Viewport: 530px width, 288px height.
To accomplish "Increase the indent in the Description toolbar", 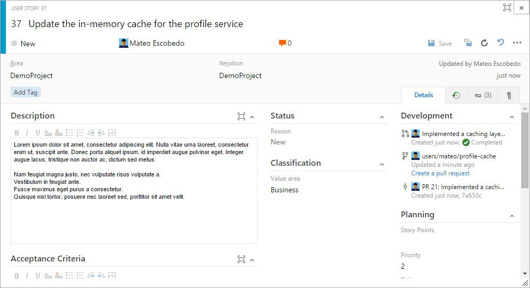I will click(x=101, y=133).
